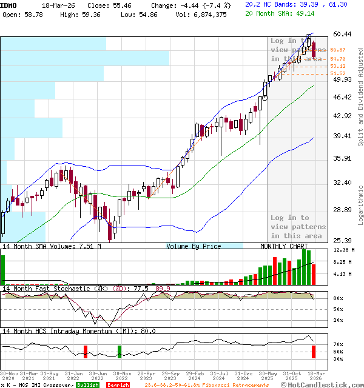The width and height of the screenshot is (364, 388).
Task: Click the circled high marker at chart top
Action: pyautogui.click(x=309, y=38)
